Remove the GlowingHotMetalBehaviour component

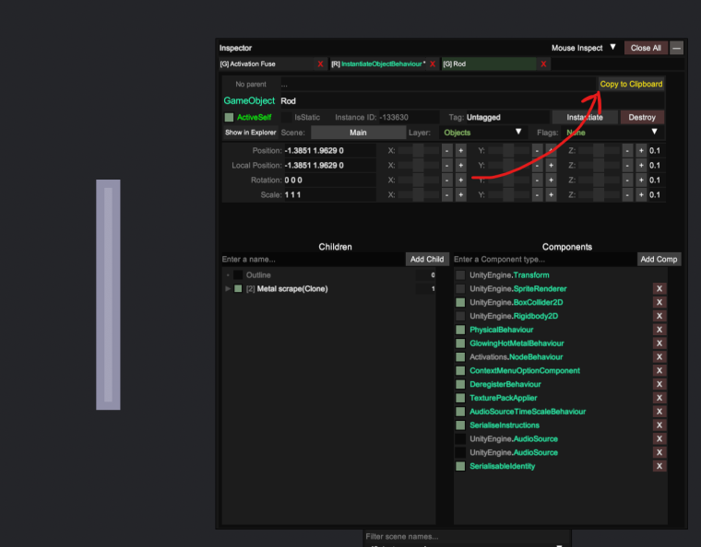pos(659,343)
